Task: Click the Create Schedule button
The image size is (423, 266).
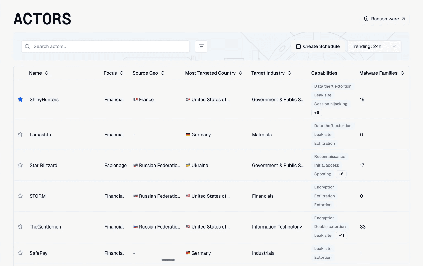Action: pos(318,46)
